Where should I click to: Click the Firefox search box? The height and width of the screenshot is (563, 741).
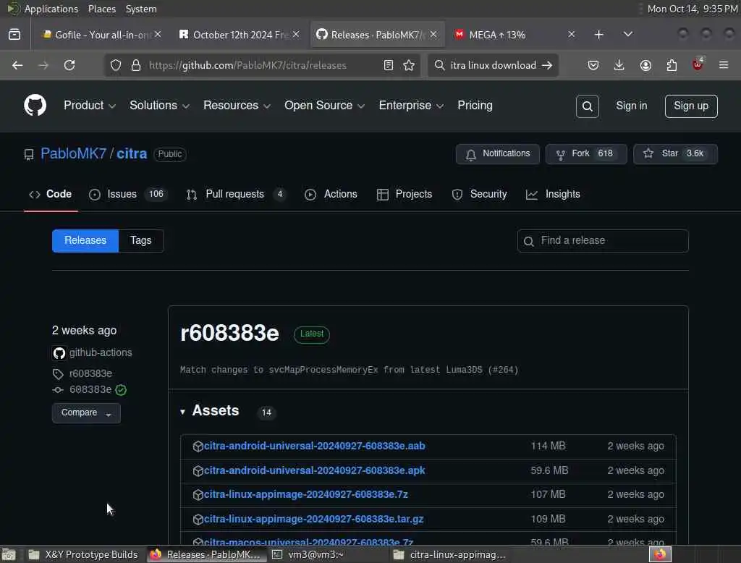click(493, 65)
